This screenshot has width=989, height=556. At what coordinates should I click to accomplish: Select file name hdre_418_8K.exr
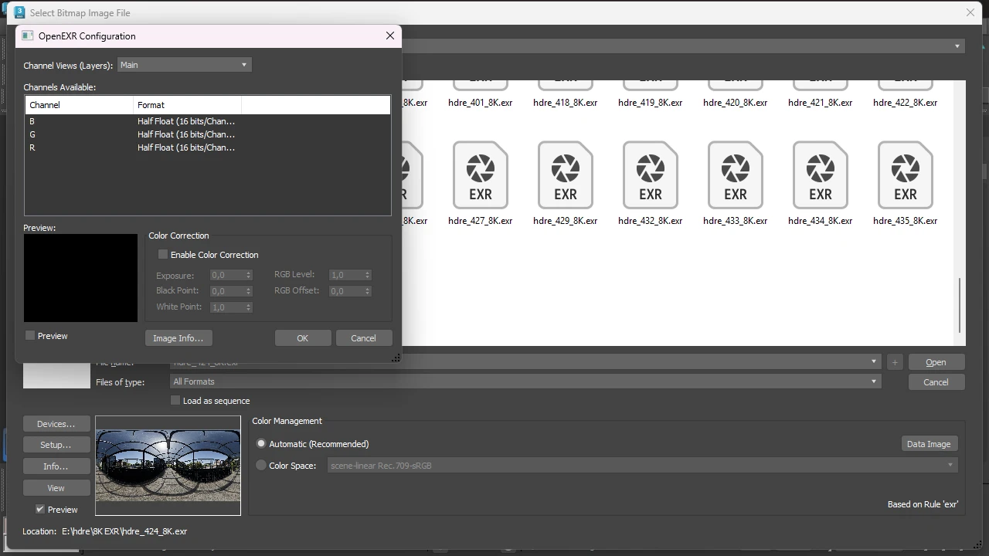click(565, 103)
